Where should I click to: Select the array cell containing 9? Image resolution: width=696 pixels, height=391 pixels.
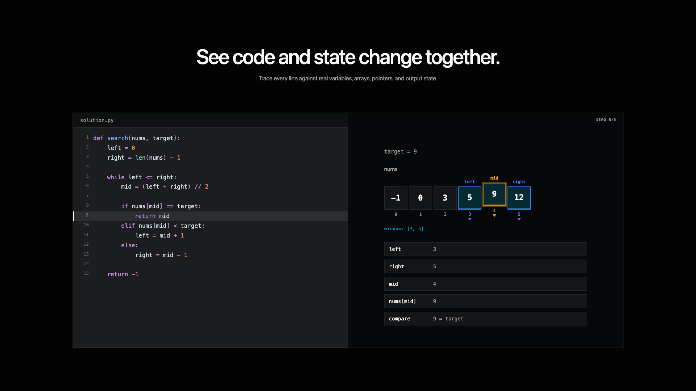(494, 194)
